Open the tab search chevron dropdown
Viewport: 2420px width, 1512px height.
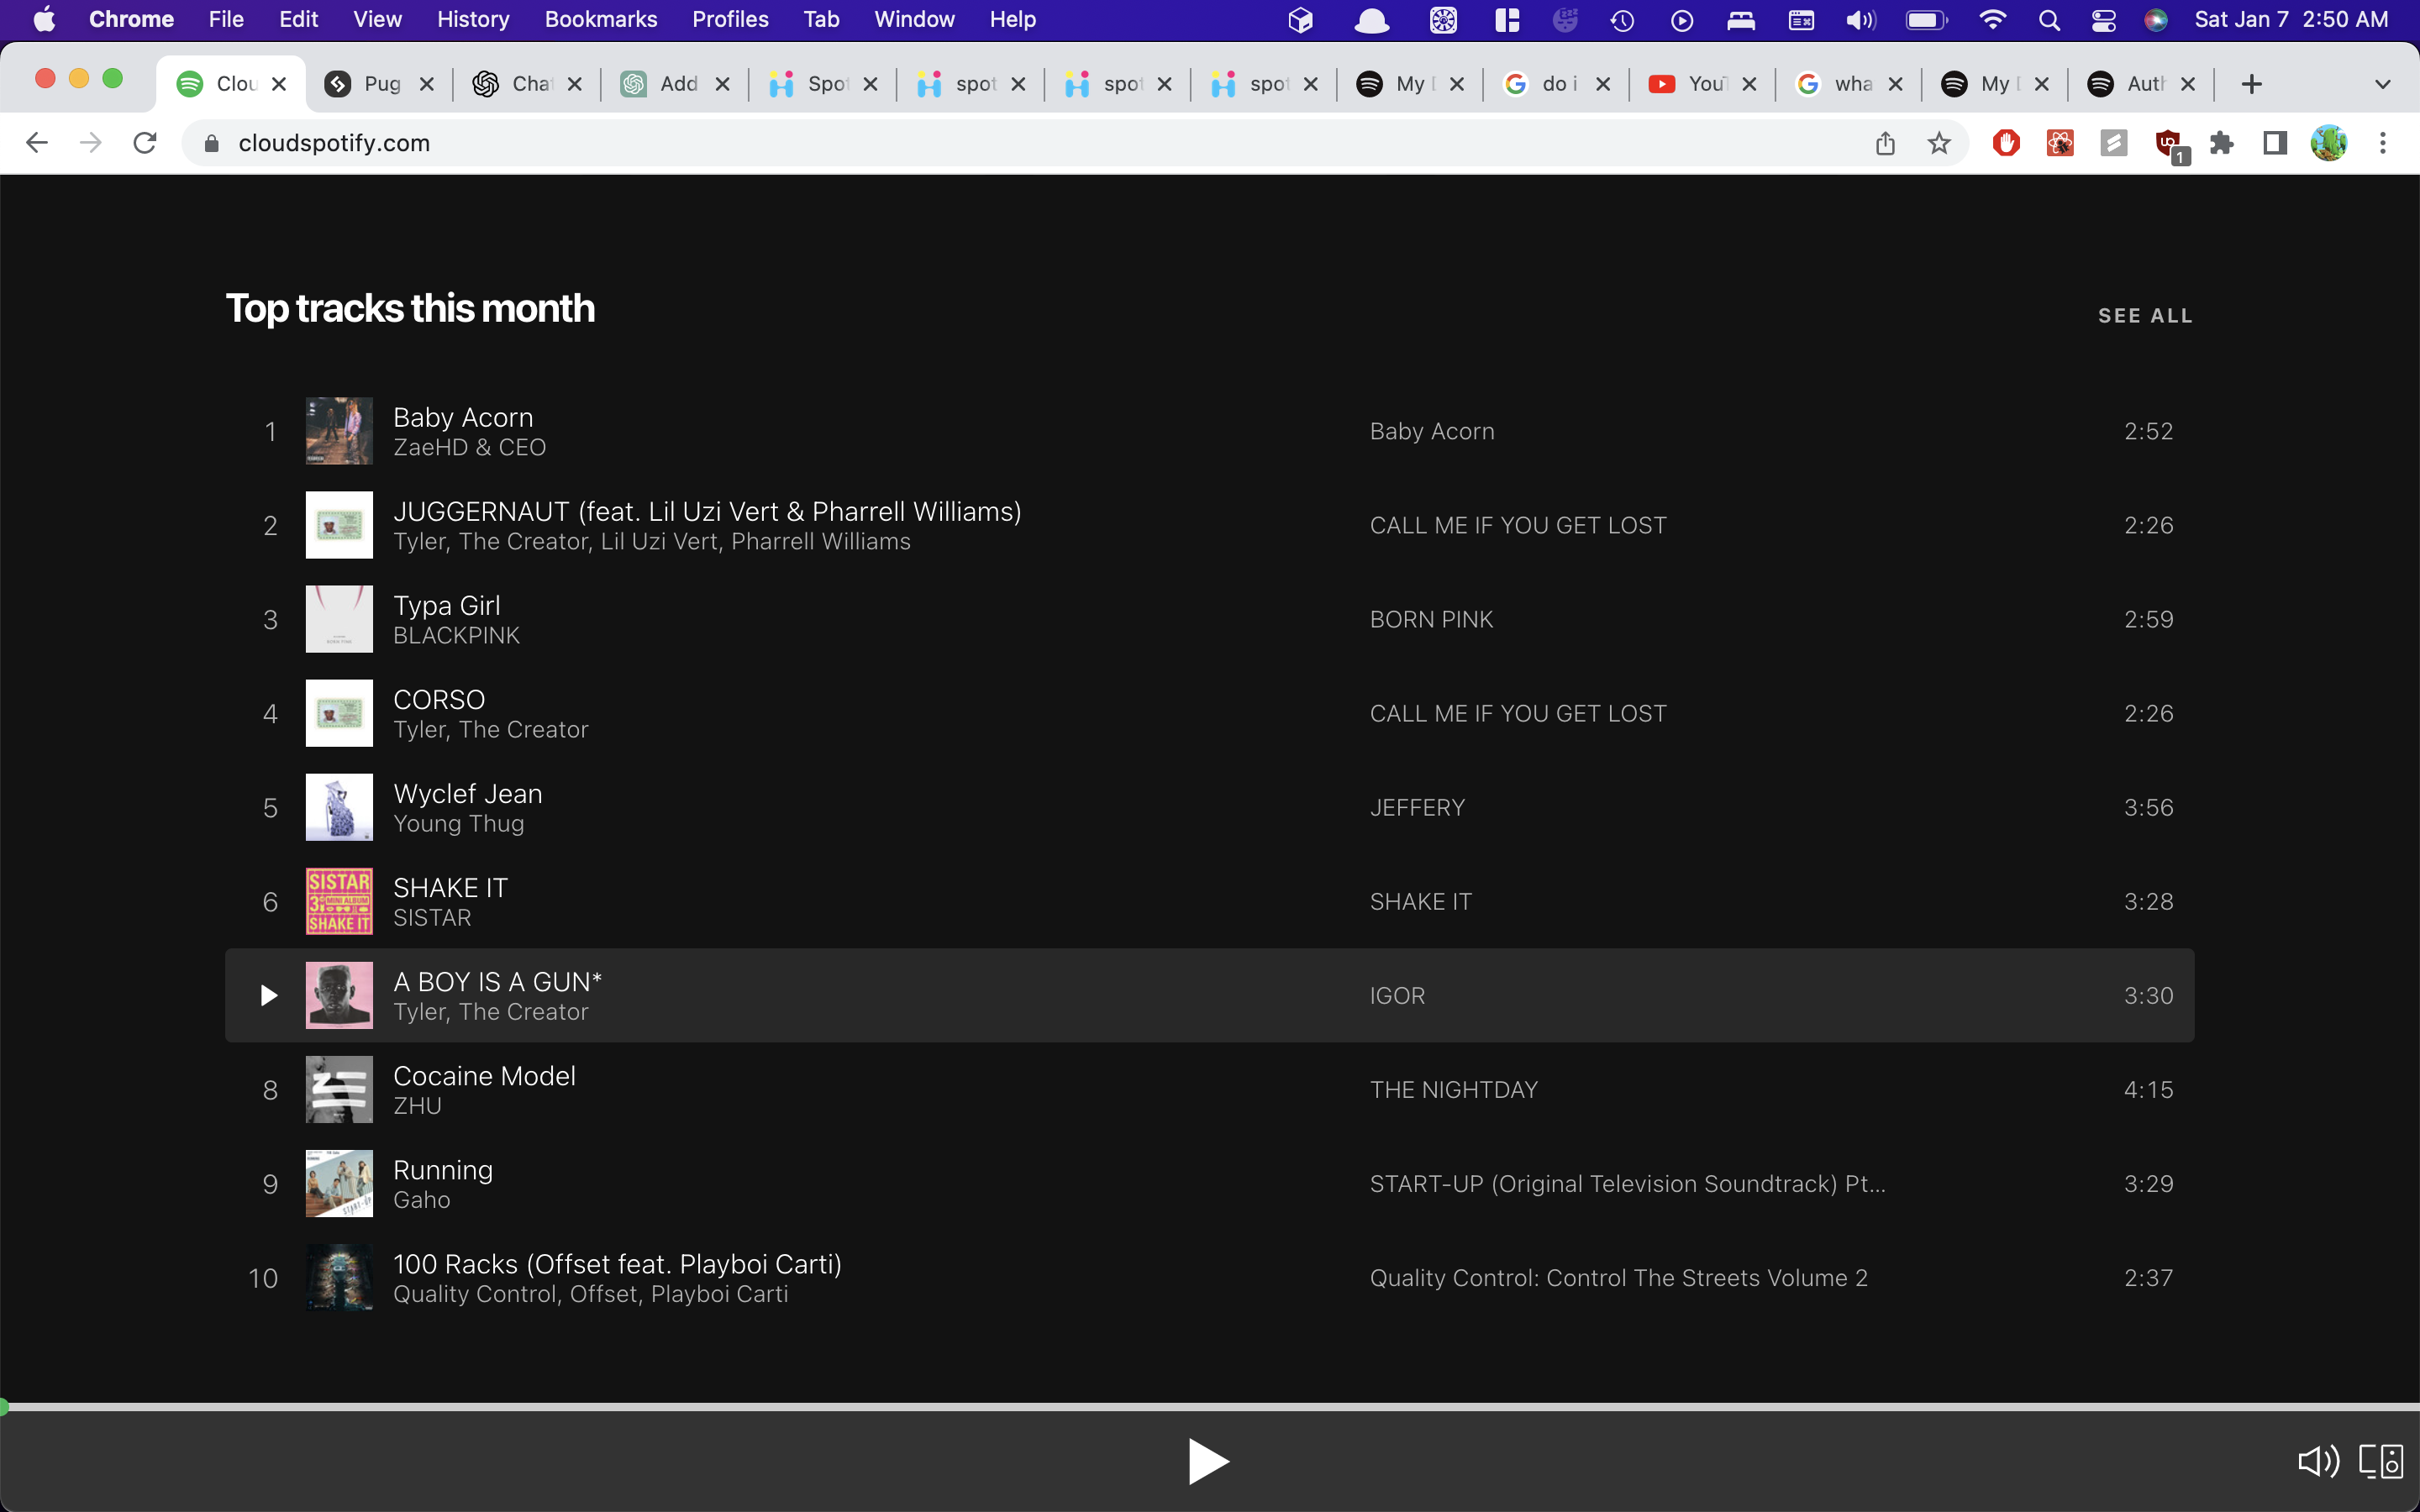2383,84
